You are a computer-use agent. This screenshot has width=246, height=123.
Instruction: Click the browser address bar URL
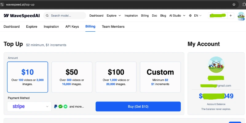pyautogui.click(x=20, y=5)
